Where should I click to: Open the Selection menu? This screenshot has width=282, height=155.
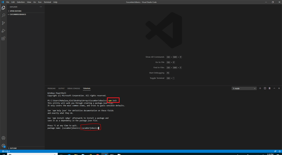click(21, 2)
